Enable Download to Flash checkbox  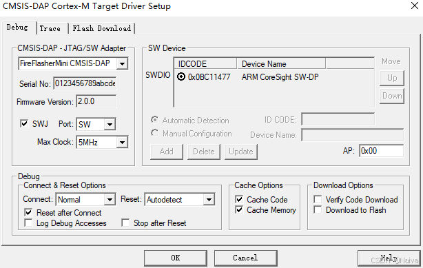[x=318, y=209]
